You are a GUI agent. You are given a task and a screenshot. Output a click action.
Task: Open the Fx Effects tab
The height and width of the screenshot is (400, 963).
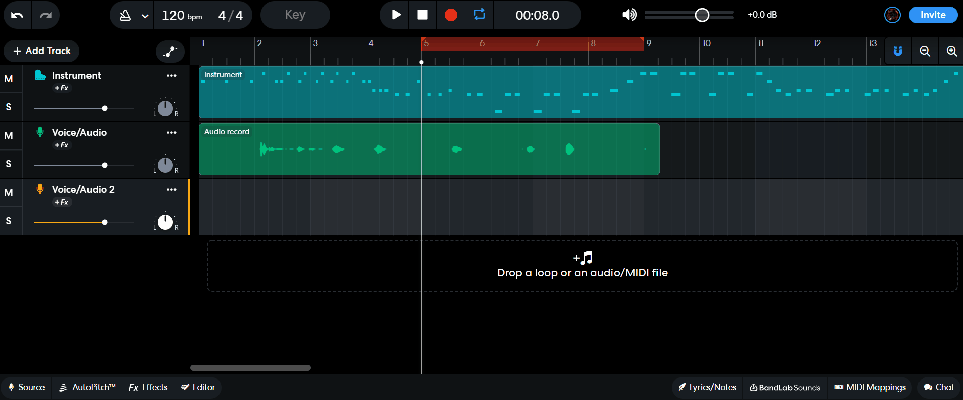coord(148,387)
